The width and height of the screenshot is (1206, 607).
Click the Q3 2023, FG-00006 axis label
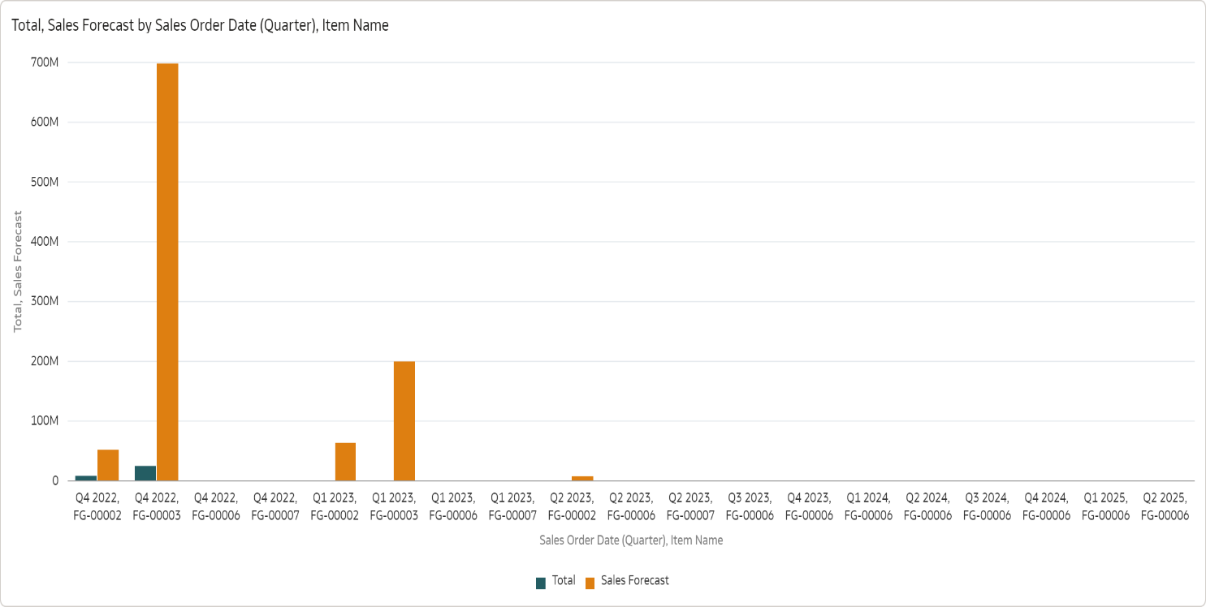[750, 506]
